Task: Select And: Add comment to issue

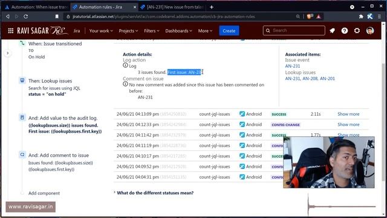Action: 59,155
